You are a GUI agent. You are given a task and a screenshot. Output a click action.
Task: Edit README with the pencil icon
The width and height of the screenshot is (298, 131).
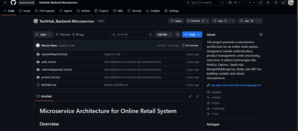190,96
